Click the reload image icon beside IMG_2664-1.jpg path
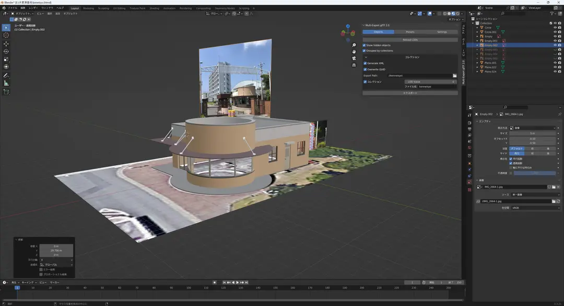This screenshot has height=306, width=564. point(558,202)
